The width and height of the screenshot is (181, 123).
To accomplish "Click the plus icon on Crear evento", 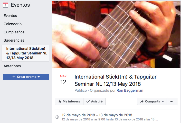I will (14, 77).
